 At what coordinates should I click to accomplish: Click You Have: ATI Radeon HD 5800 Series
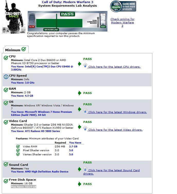35,131
